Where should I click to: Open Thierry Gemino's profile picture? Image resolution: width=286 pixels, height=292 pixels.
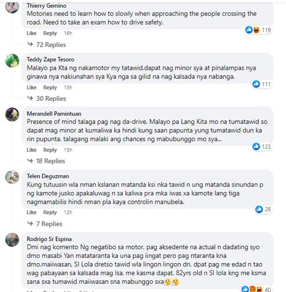click(12, 7)
